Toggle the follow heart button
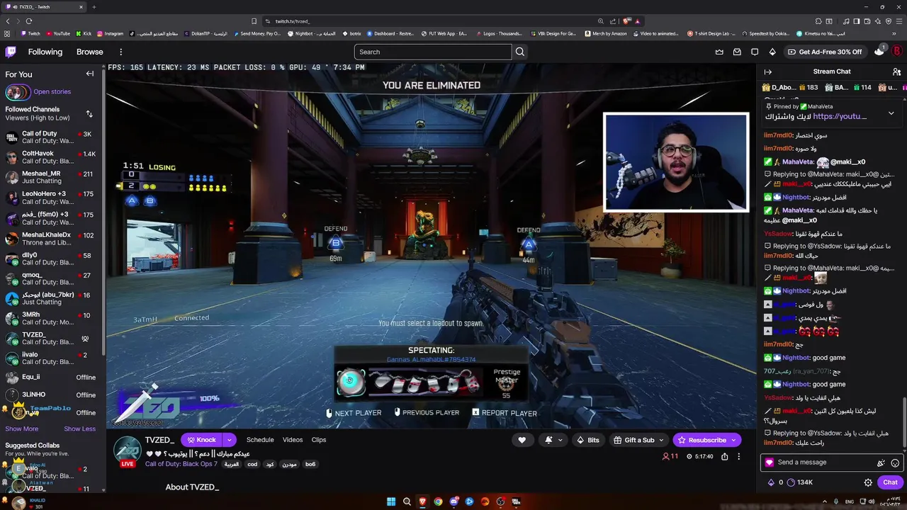This screenshot has height=510, width=907. pos(522,440)
